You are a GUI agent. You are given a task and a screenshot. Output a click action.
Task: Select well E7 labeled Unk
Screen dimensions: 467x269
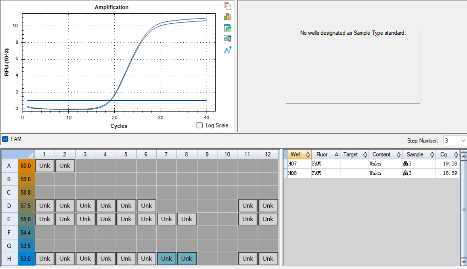[x=166, y=219]
